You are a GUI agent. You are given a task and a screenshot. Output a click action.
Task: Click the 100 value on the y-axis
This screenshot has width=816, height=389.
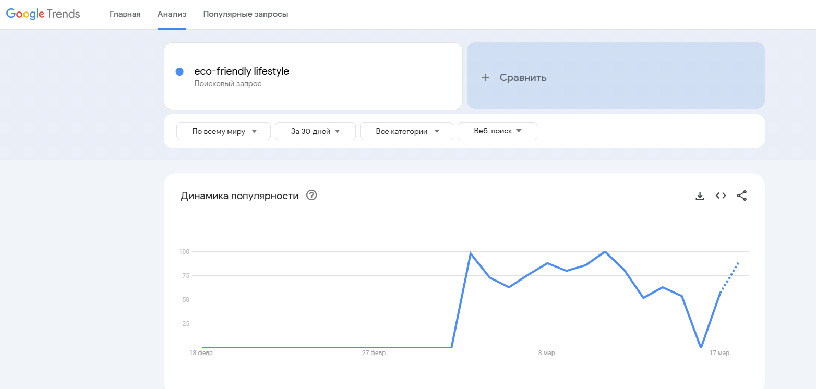click(x=184, y=252)
